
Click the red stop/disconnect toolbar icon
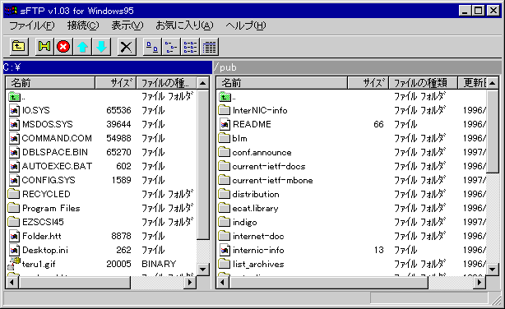63,47
